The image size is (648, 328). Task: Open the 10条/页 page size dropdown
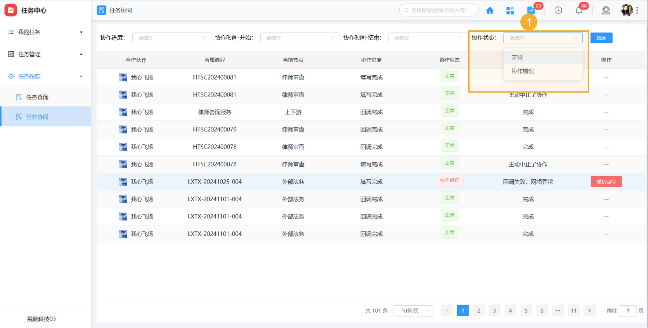[413, 311]
